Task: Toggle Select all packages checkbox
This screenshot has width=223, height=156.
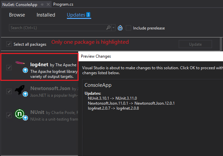Action: [x=9, y=44]
